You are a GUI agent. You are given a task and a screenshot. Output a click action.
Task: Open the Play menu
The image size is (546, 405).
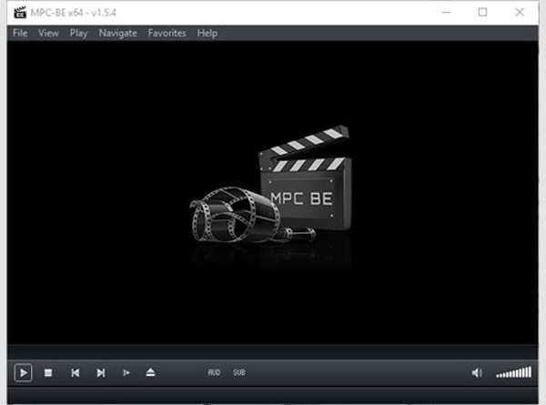click(78, 33)
